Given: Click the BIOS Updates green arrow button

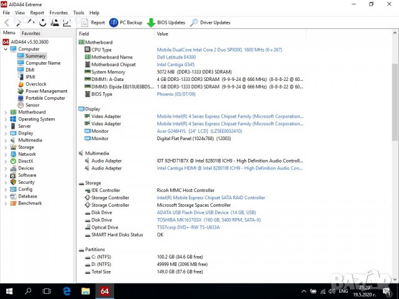Looking at the screenshot, I should point(166,22).
